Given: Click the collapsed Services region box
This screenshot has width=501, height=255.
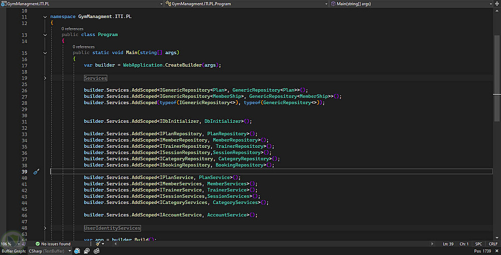Looking at the screenshot, I should point(95,78).
